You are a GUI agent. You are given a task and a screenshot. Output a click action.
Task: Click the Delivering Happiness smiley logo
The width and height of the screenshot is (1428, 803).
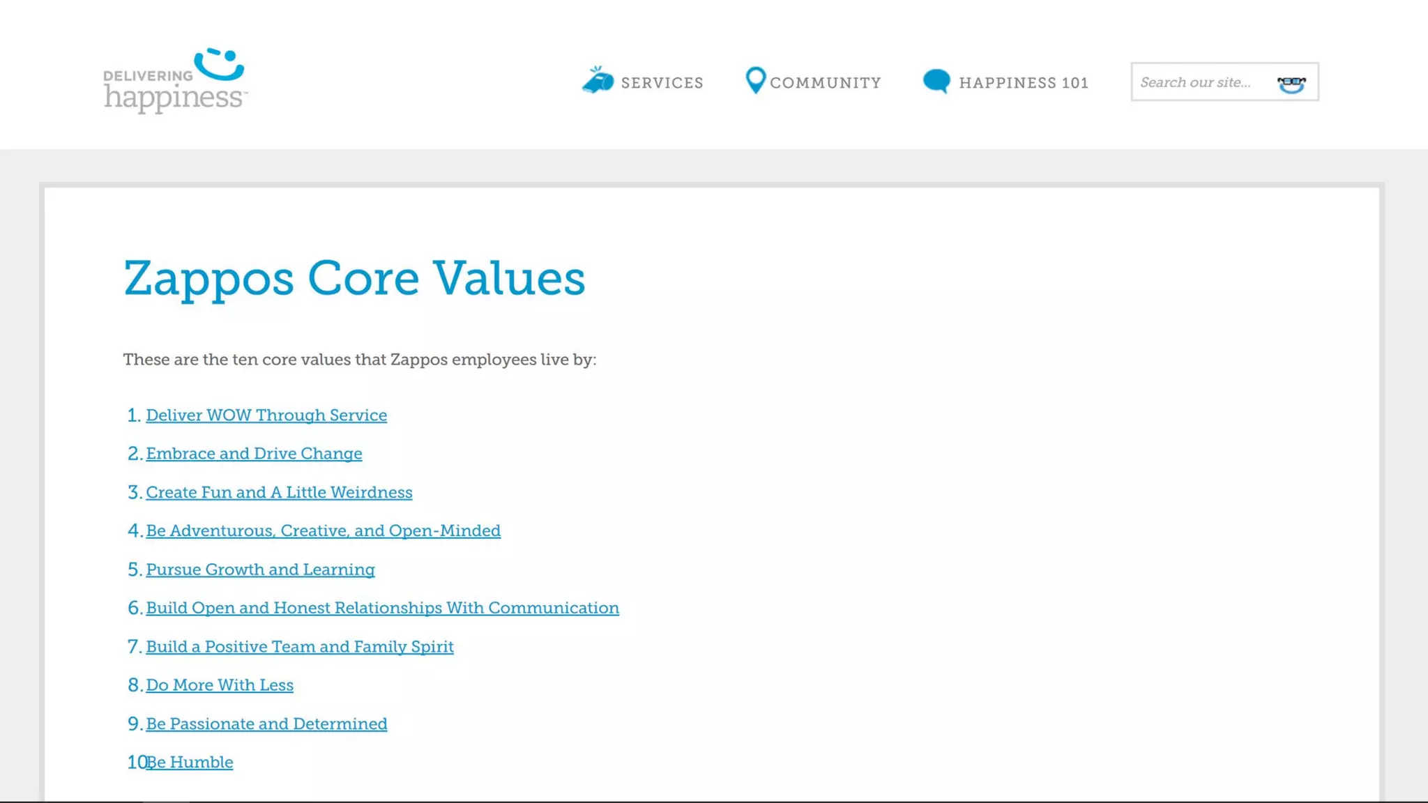tap(219, 64)
